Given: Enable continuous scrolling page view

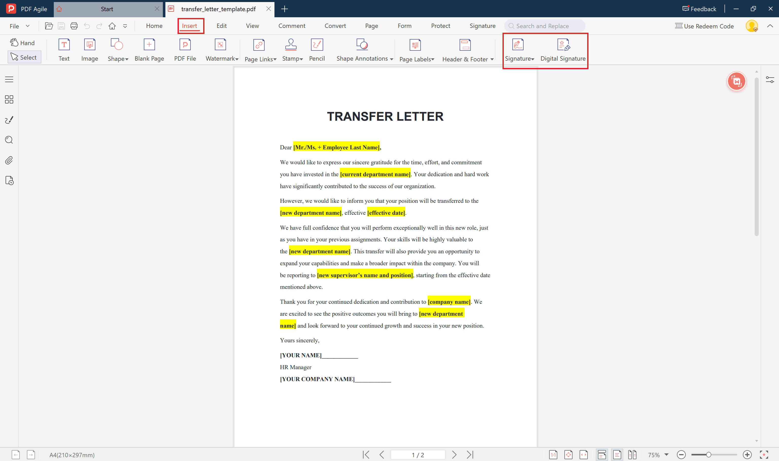Looking at the screenshot, I should click(602, 454).
